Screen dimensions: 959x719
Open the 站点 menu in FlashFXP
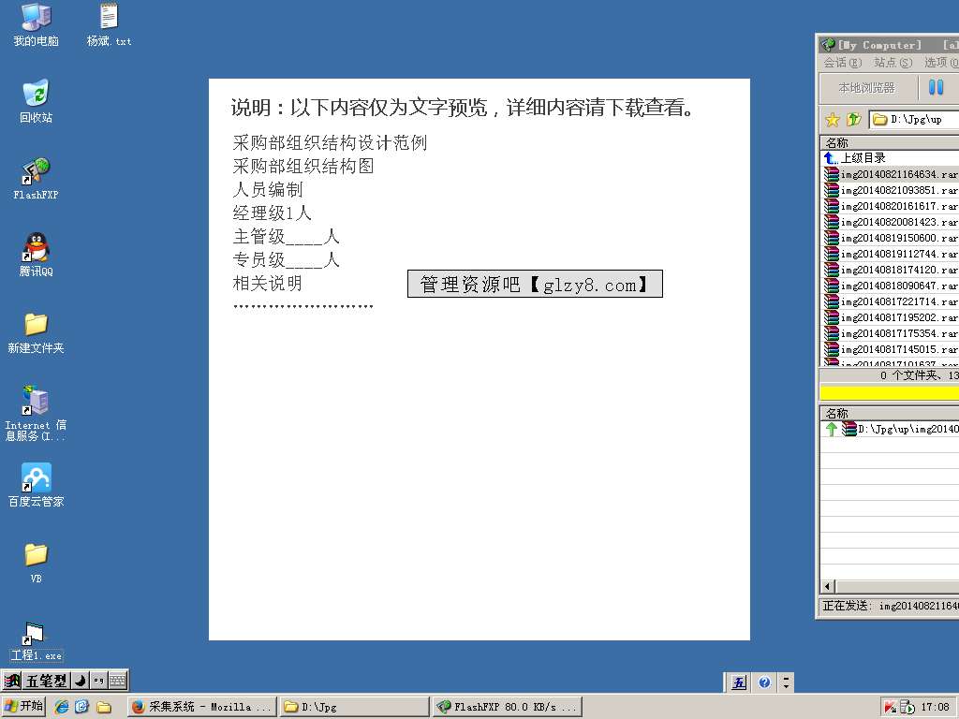click(893, 63)
